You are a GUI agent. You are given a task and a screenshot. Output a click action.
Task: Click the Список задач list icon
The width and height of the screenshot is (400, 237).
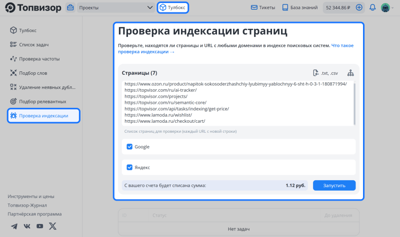coord(13,44)
